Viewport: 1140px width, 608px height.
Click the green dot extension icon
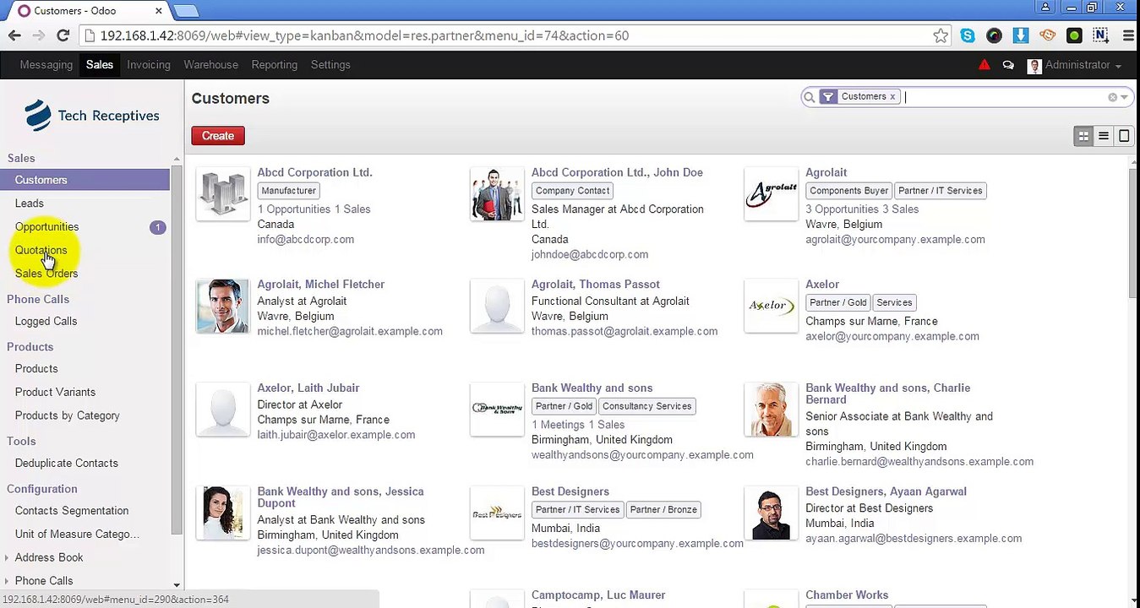(x=1074, y=35)
